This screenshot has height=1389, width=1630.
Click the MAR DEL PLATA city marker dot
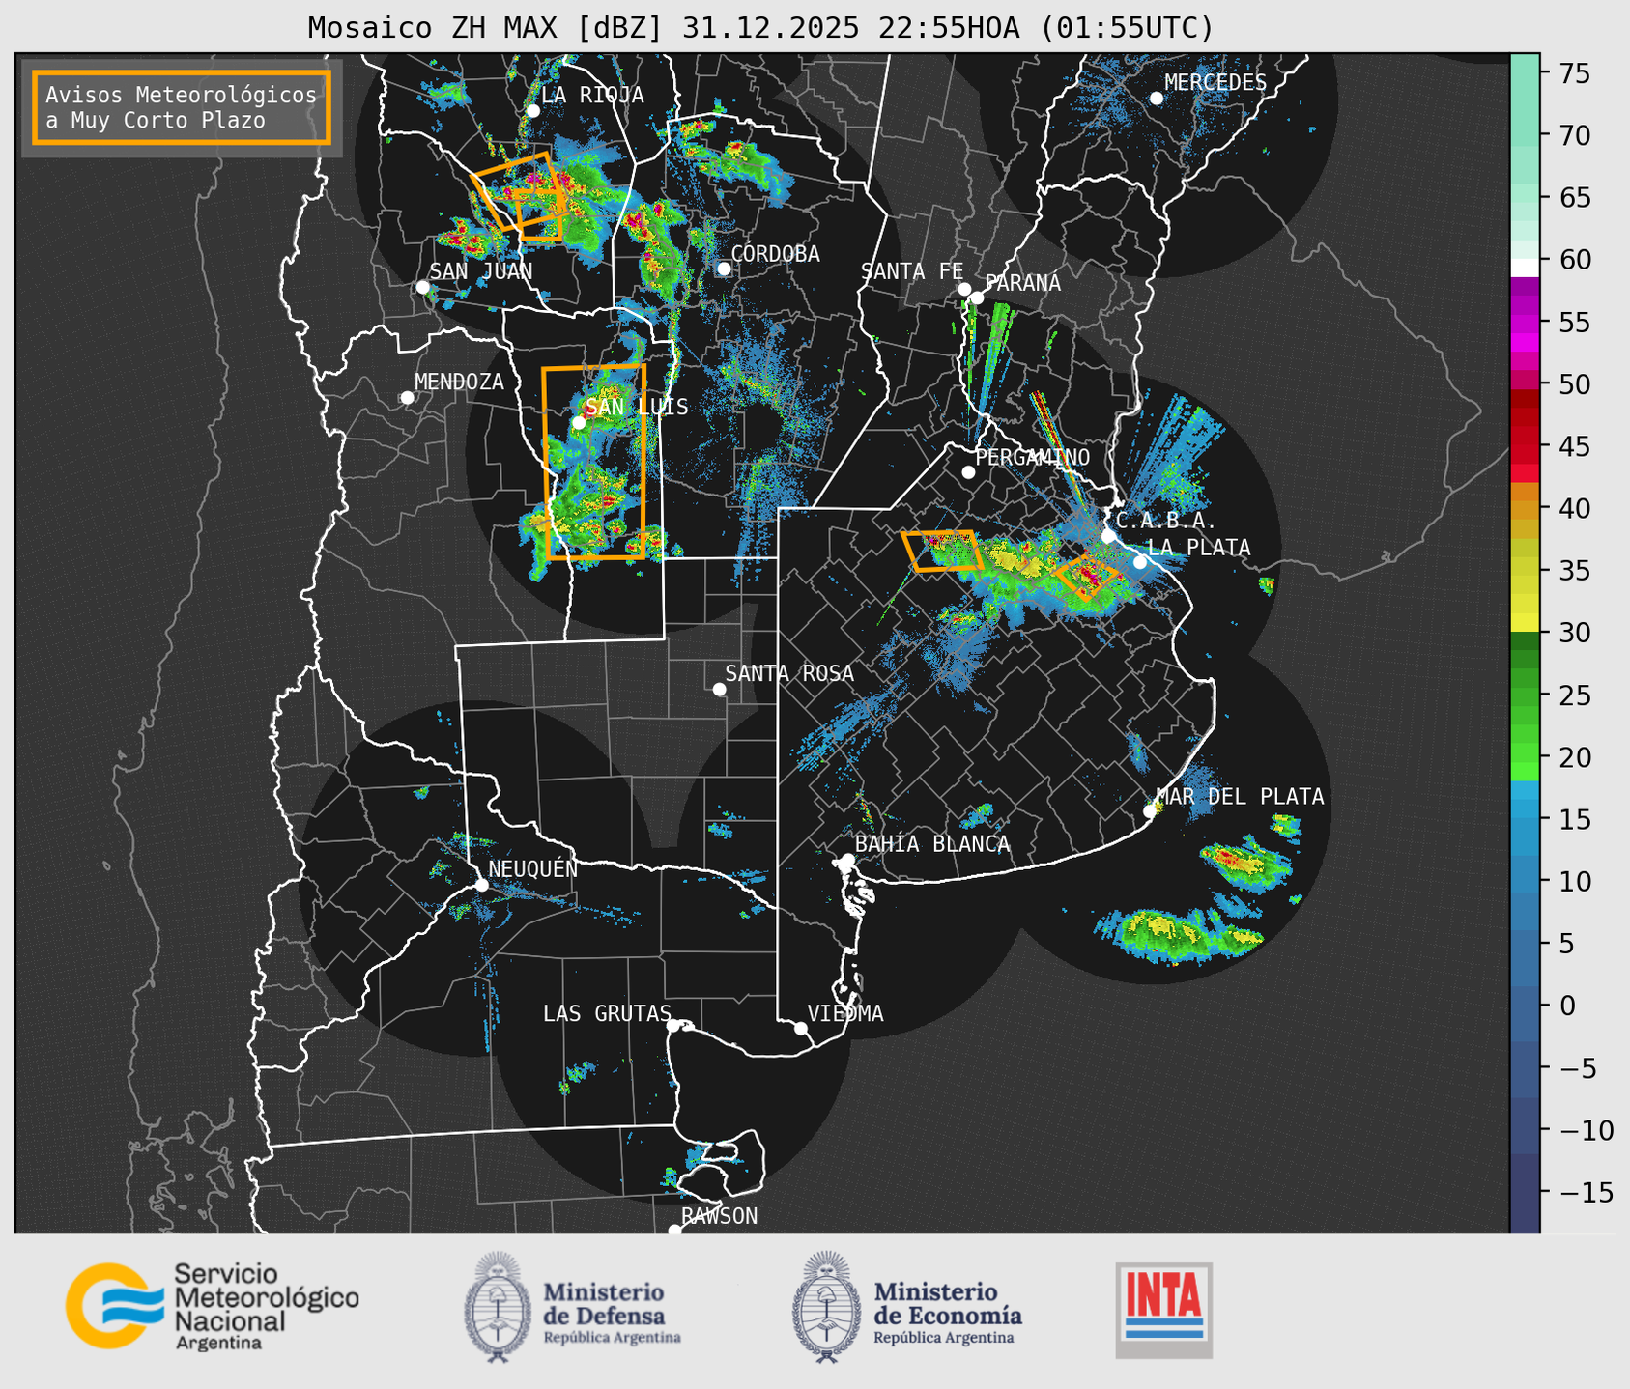click(1150, 811)
